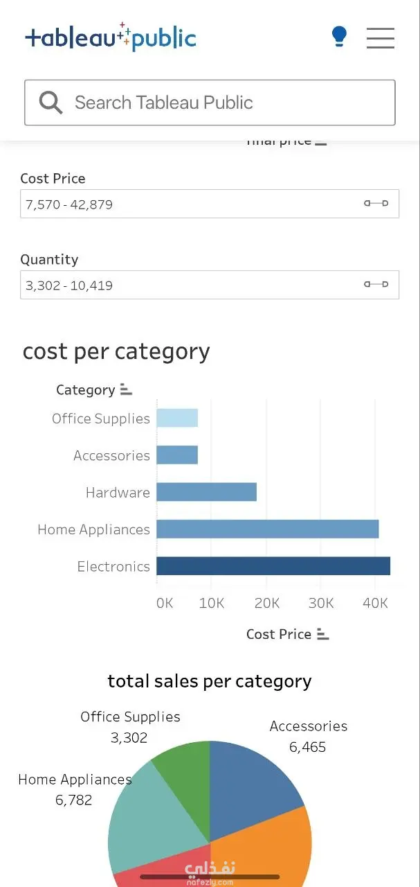The height and width of the screenshot is (887, 420).
Task: Open the hamburger menu icon
Action: point(381,37)
